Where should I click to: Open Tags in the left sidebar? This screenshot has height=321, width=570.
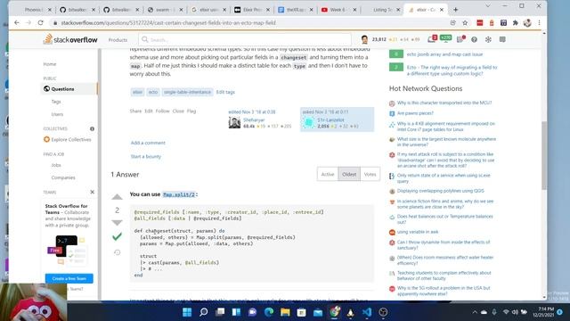56,102
